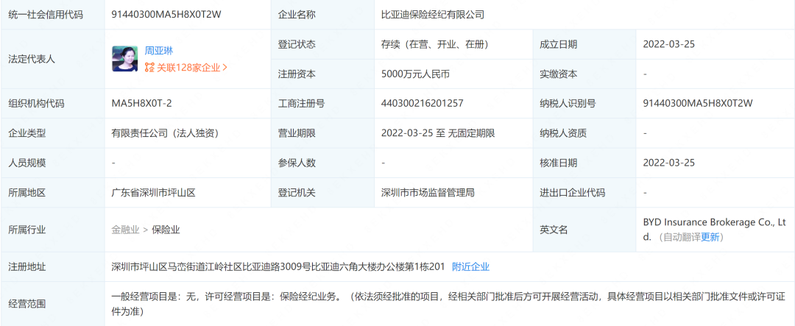Click the 进出口企业代码 label
This screenshot has height=326, width=795.
572,193
